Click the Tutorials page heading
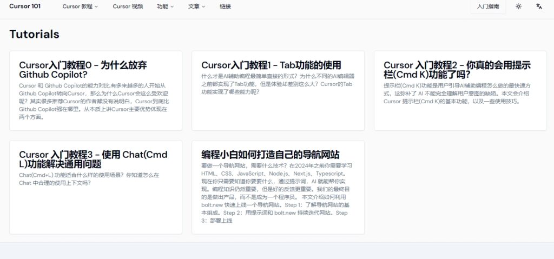 coord(34,34)
